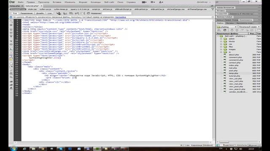Click the apply comment coding toolbar icon
Image resolution: width=270 pixels, height=151 pixels.
[11, 64]
